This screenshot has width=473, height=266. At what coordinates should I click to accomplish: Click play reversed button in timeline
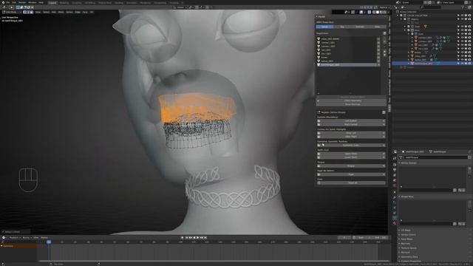coord(194,238)
